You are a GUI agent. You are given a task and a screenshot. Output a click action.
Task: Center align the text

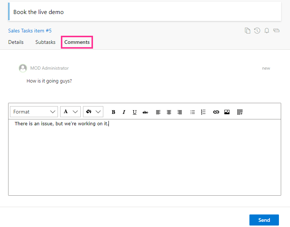(x=169, y=112)
